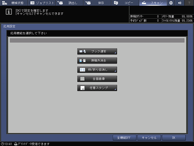The width and height of the screenshot is (194, 146).
Task: Click the speaker sound icon
Action: click(x=180, y=3)
